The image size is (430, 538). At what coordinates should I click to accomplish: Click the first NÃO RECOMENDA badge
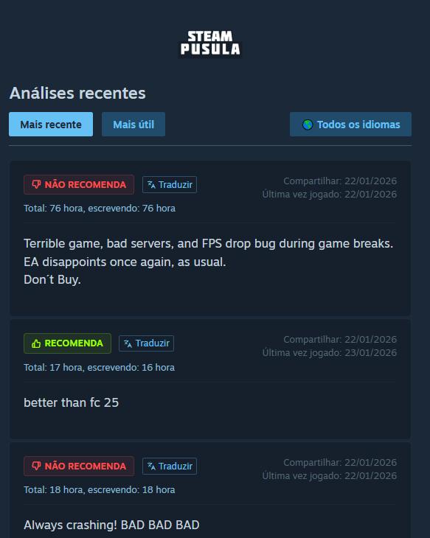pos(79,184)
